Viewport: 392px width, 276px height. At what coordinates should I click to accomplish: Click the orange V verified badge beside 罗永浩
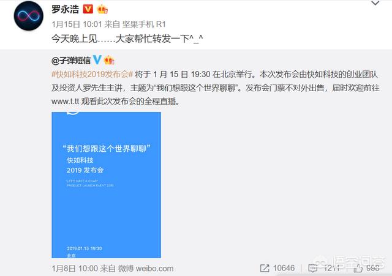[88, 9]
